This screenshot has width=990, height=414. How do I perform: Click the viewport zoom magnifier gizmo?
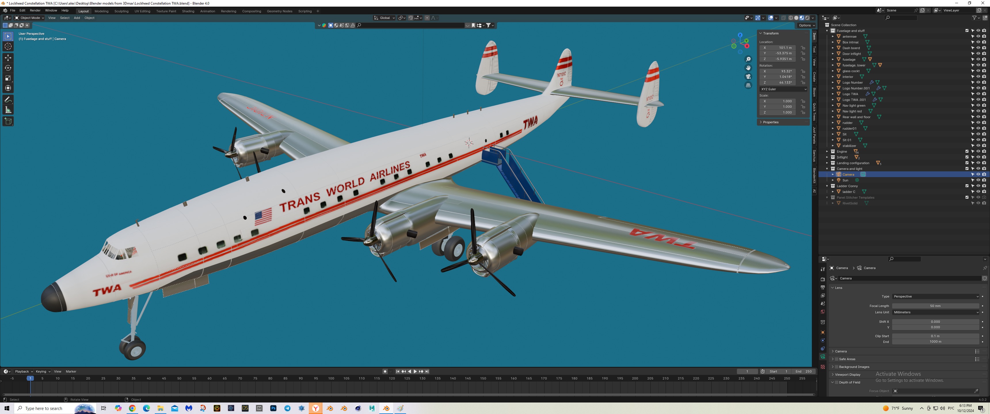(748, 59)
